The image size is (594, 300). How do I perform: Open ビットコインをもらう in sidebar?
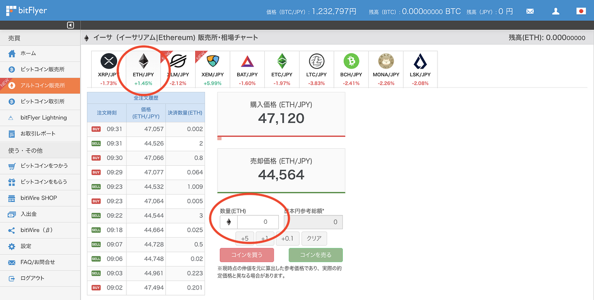pos(40,182)
